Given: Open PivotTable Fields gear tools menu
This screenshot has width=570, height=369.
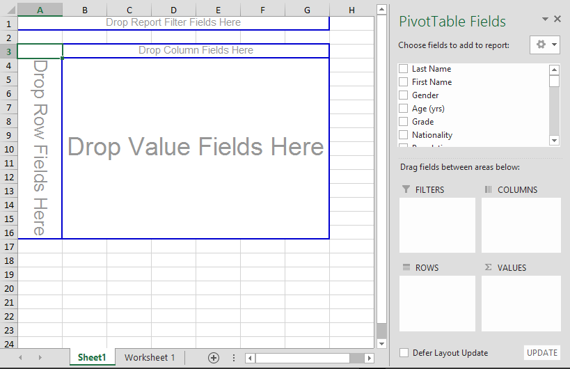Looking at the screenshot, I should 544,45.
